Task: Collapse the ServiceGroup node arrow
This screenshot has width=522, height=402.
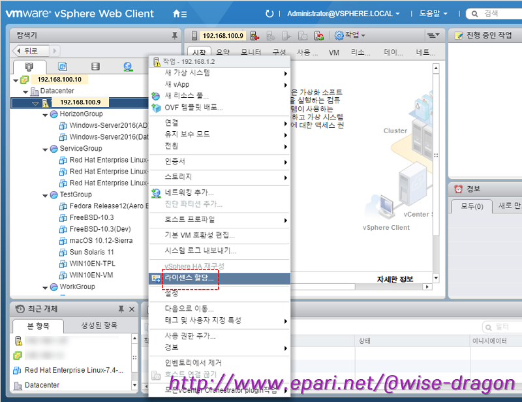Action: coord(45,149)
